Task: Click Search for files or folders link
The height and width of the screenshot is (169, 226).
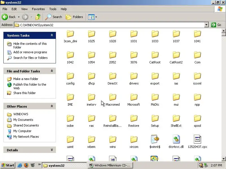Action: [31, 58]
